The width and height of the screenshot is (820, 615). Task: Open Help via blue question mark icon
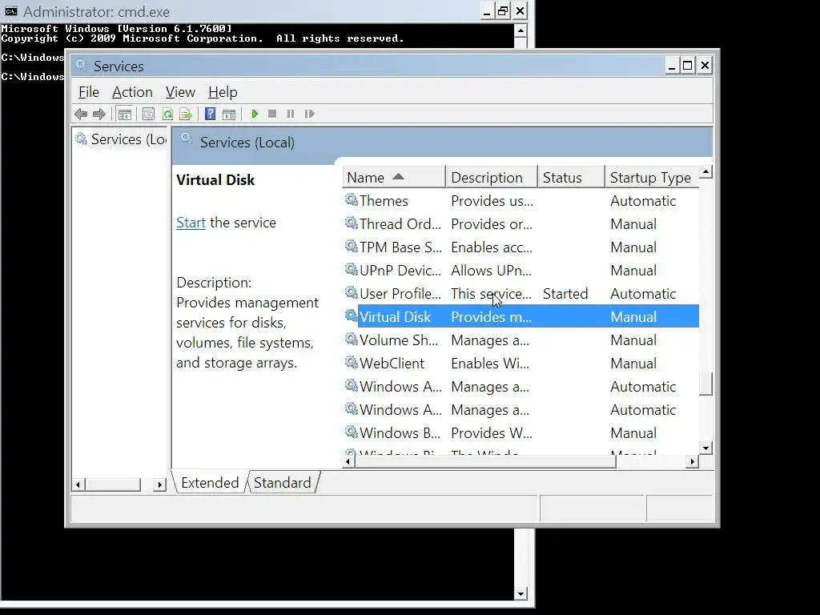pyautogui.click(x=211, y=114)
